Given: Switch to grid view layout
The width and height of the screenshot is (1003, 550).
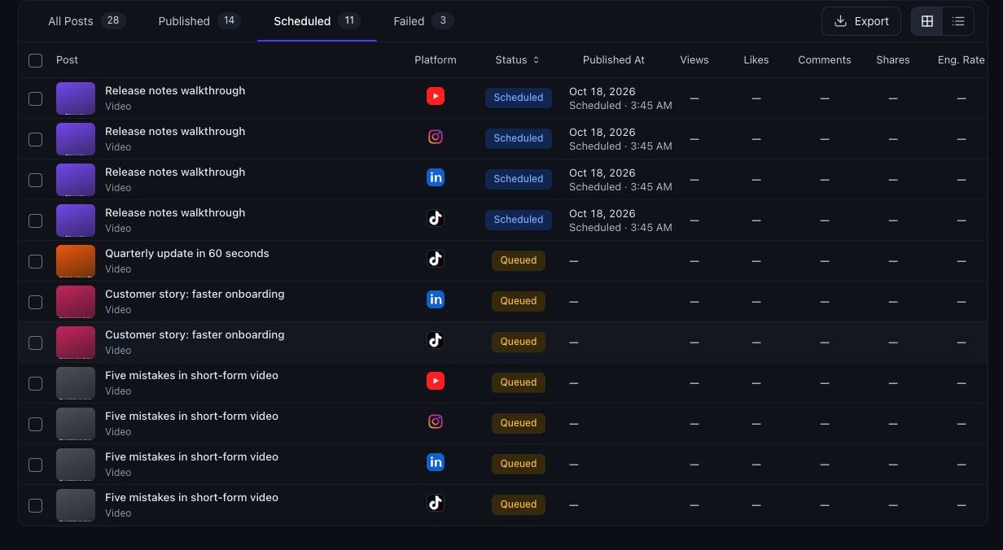Looking at the screenshot, I should 926,21.
